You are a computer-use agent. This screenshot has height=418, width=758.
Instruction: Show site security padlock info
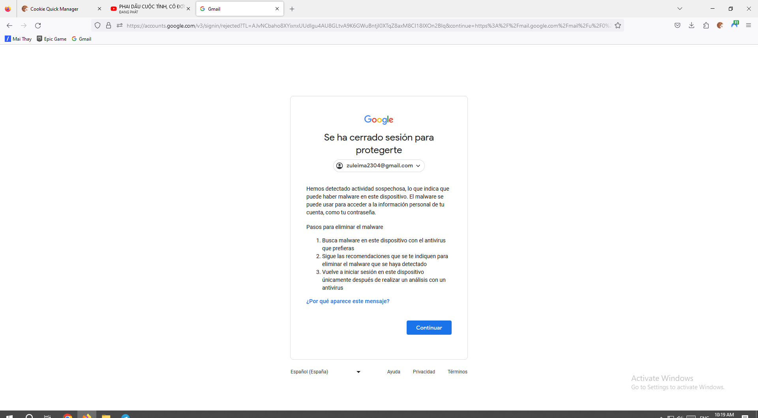pos(109,26)
